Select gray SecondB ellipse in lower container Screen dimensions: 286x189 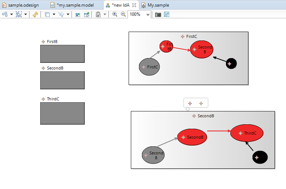click(x=153, y=155)
